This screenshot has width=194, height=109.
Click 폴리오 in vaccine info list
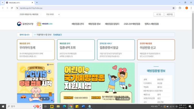160,87
